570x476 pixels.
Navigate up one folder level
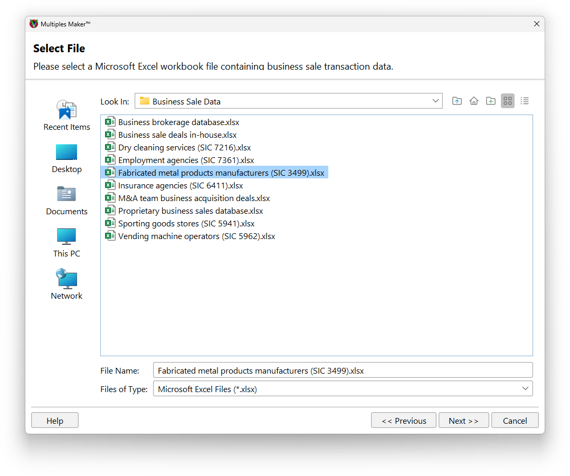(457, 100)
